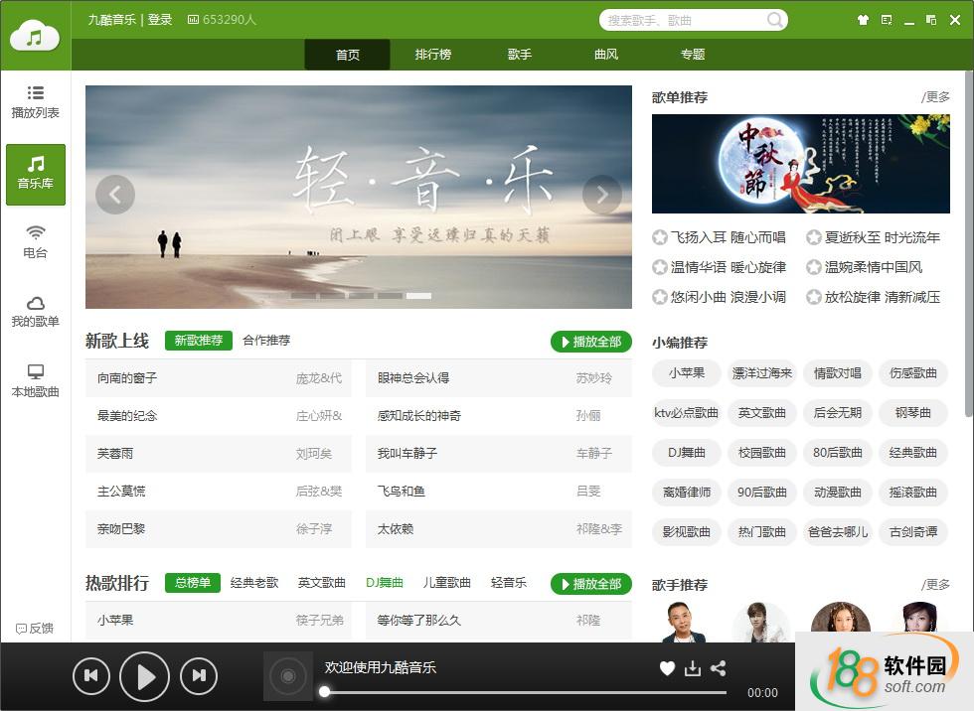Expand 更多 beside 歌单推荐
974x711 pixels.
tap(936, 97)
